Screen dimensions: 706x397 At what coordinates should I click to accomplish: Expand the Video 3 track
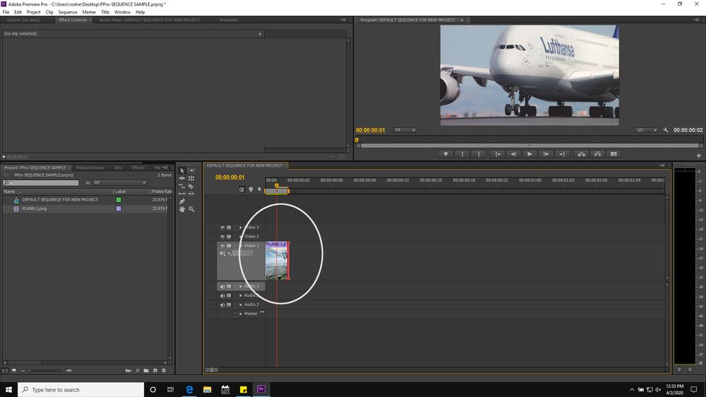point(240,227)
